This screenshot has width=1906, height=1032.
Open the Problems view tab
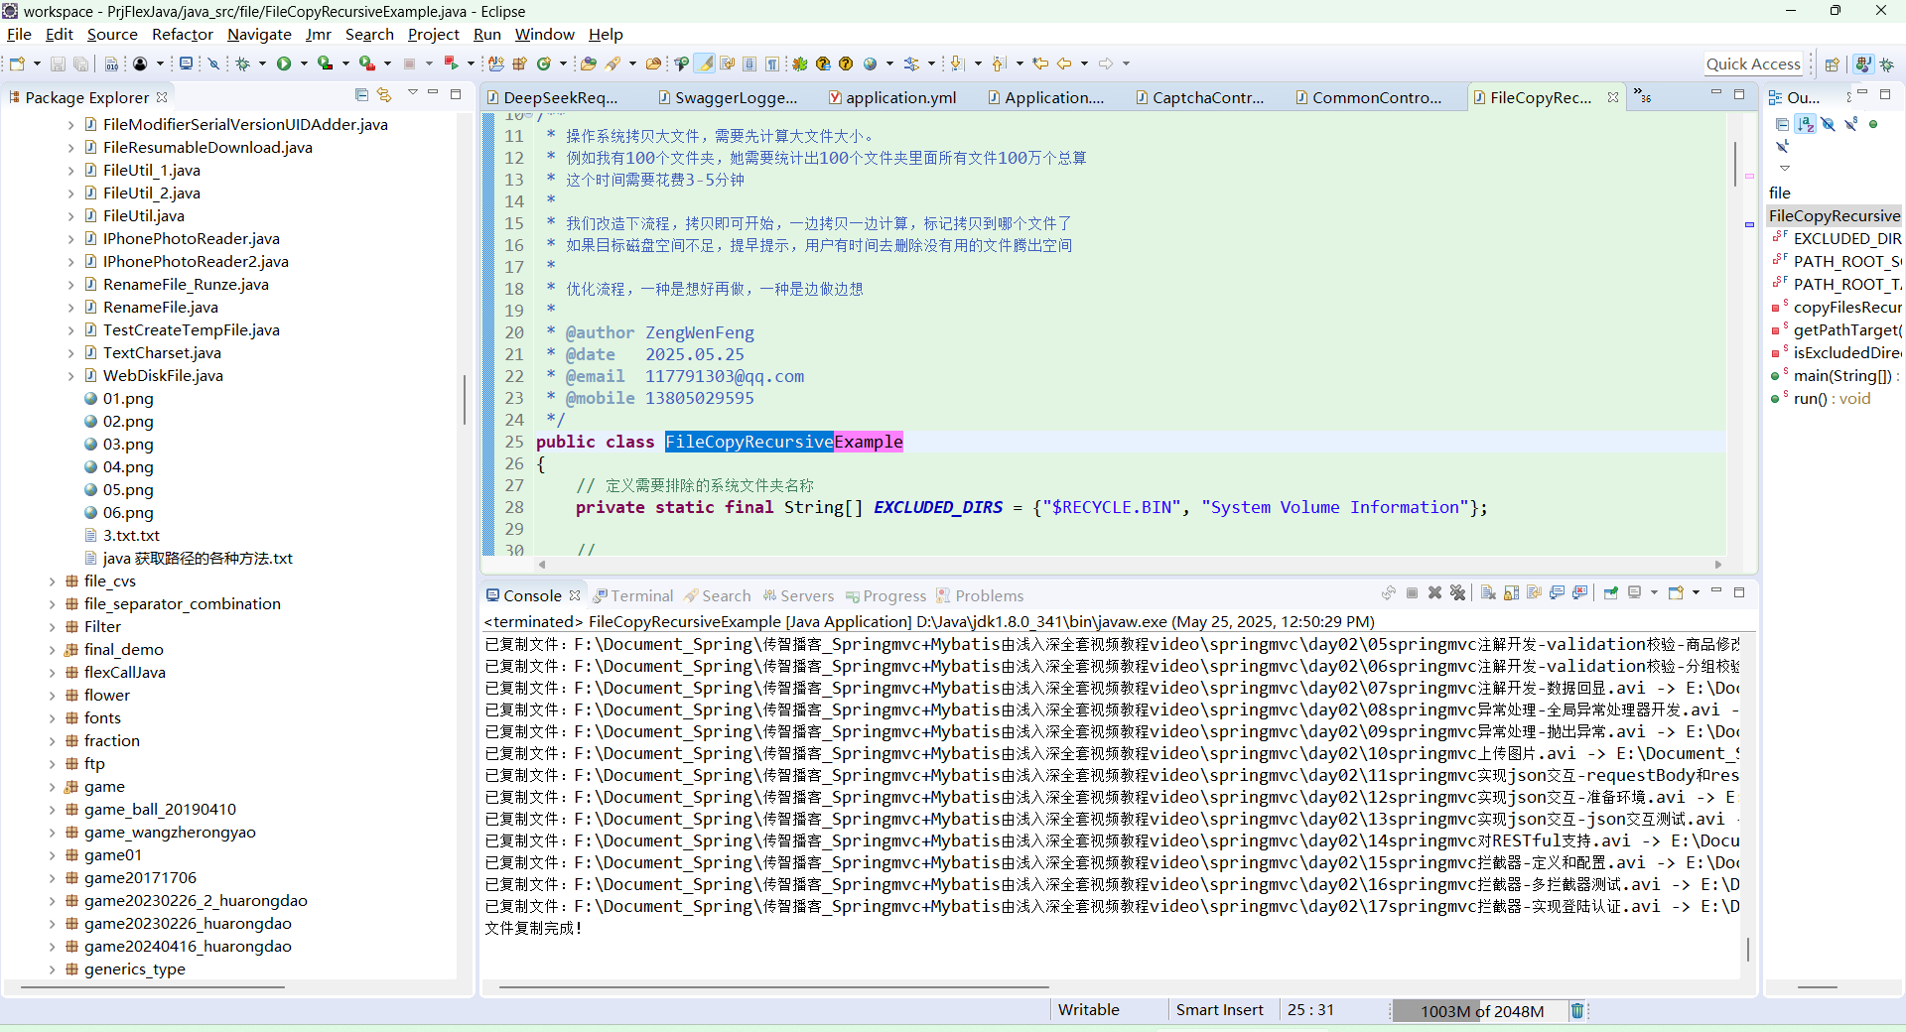pyautogui.click(x=980, y=595)
